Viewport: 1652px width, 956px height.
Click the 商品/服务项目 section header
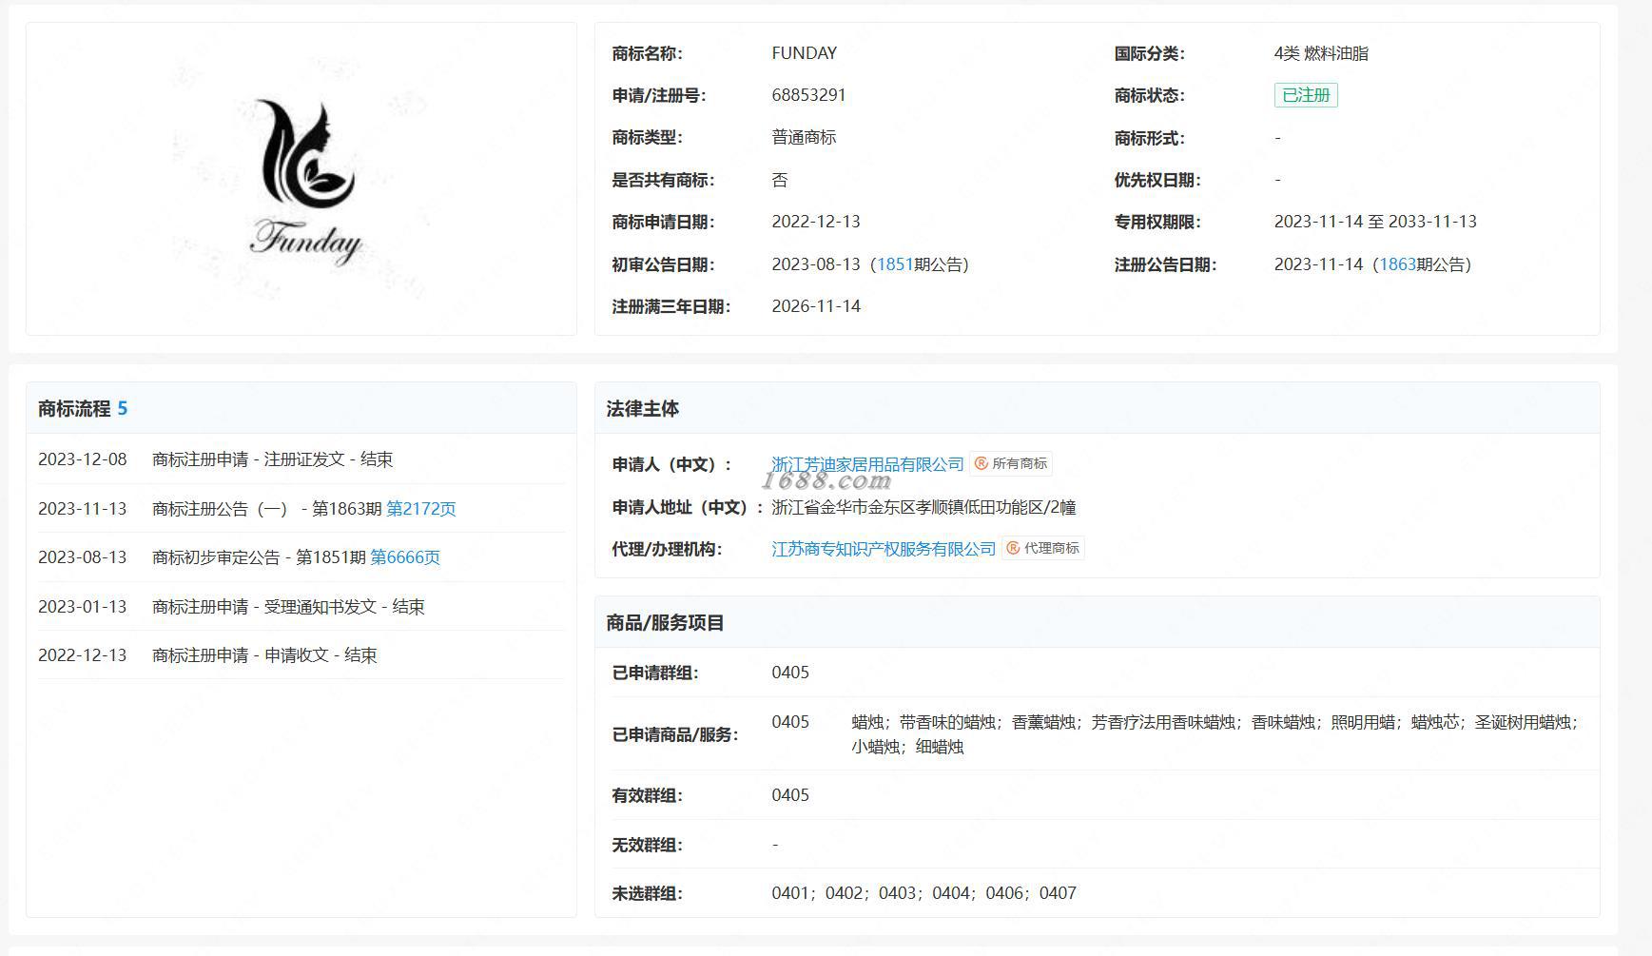point(1098,623)
